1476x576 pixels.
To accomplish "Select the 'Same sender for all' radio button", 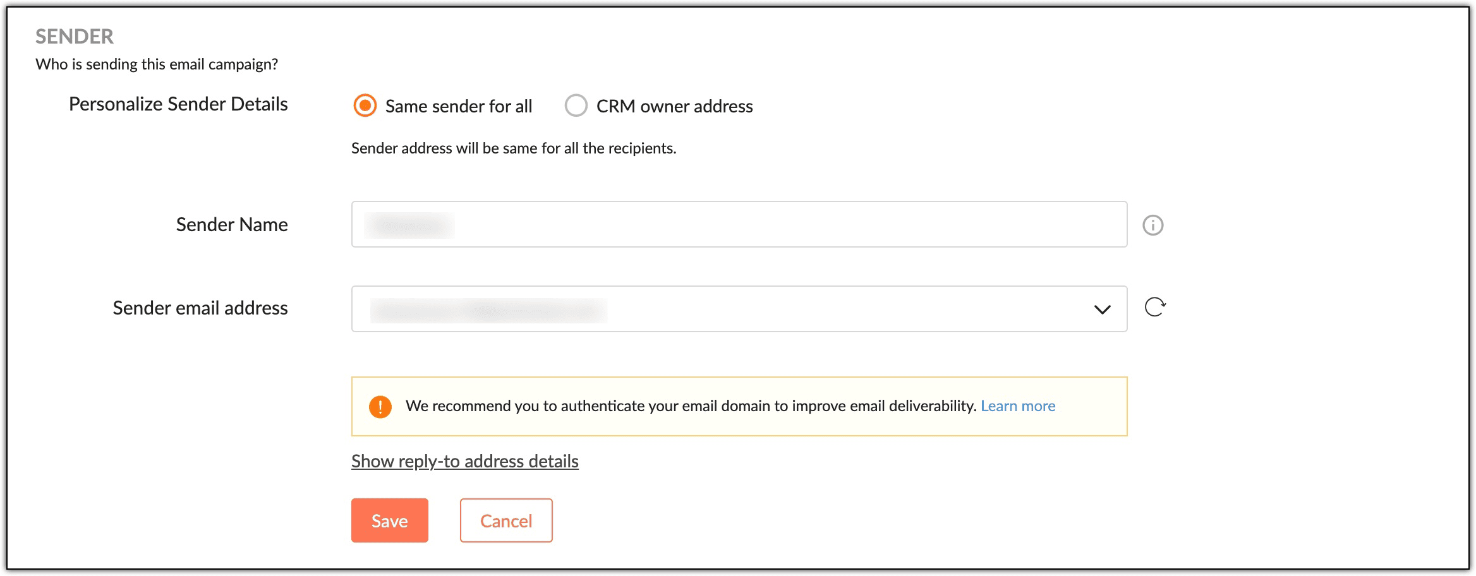I will (365, 105).
